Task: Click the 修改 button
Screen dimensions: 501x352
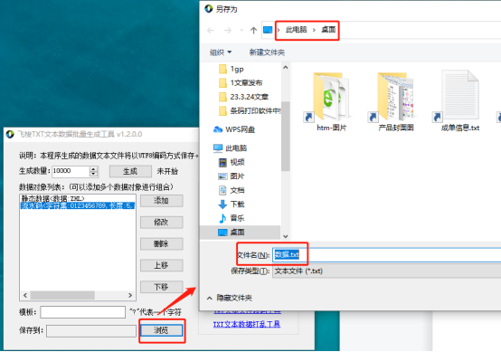Action: pos(161,223)
